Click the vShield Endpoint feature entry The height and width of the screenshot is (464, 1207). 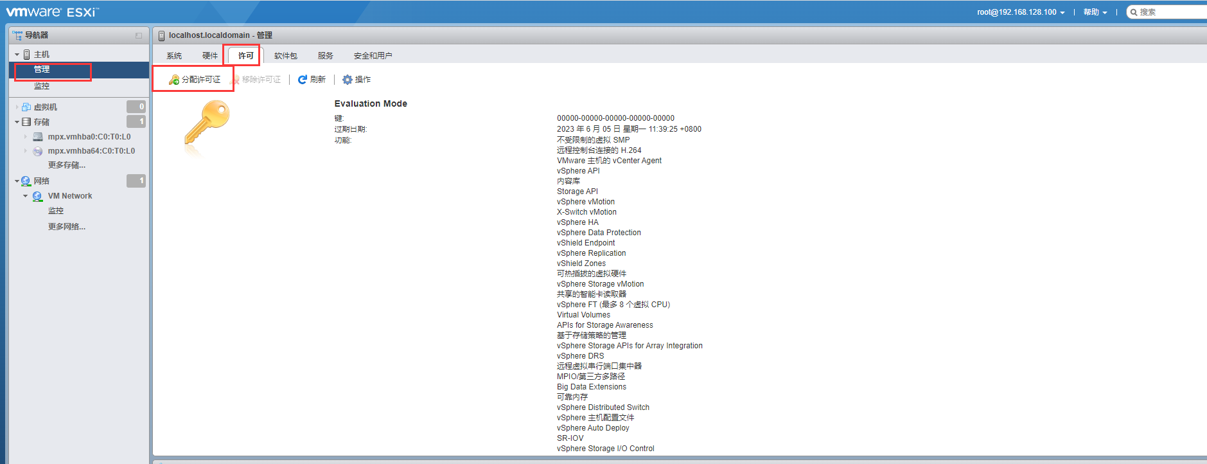pos(586,243)
